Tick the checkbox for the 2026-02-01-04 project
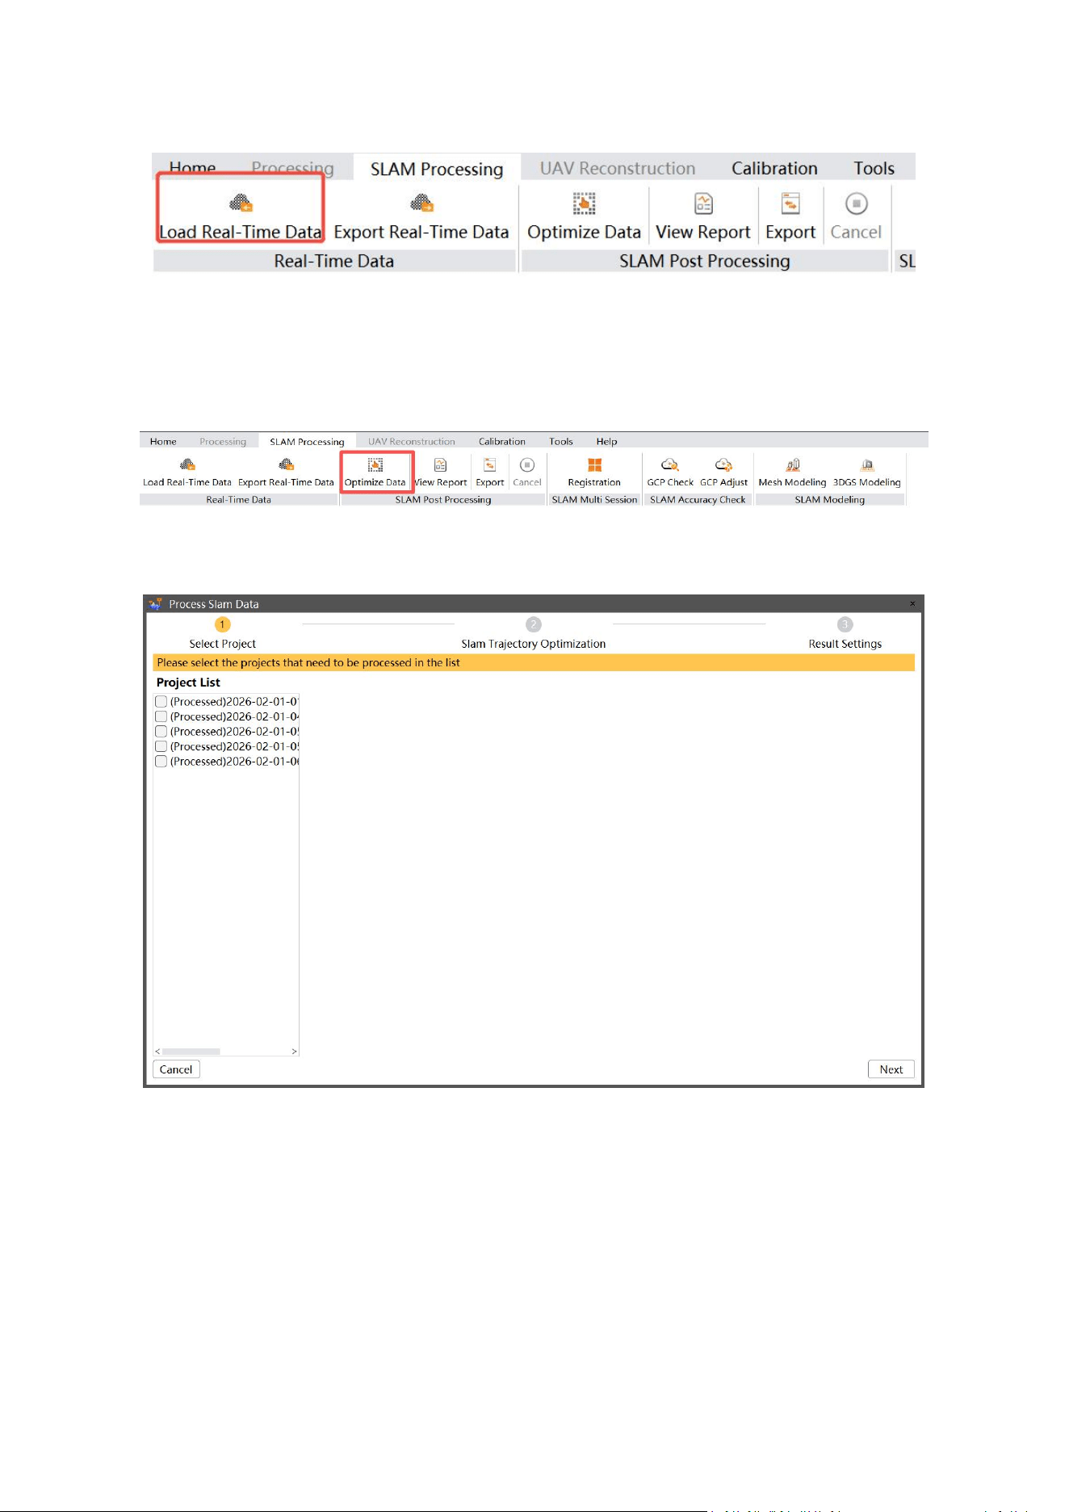 (161, 716)
